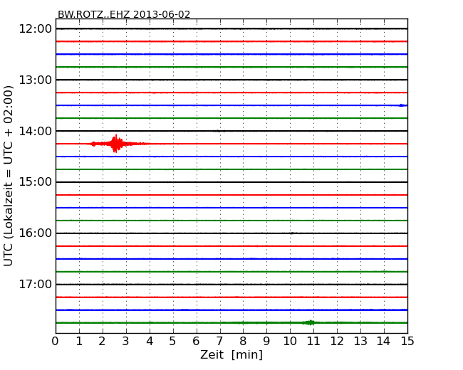Click the small blue blip near minute 15

[402, 105]
